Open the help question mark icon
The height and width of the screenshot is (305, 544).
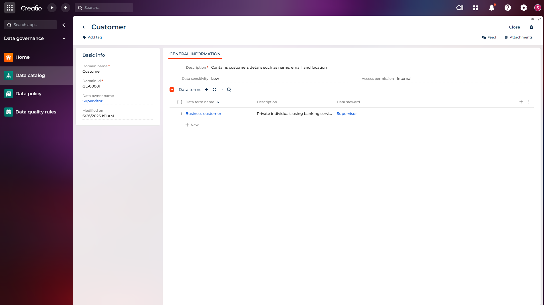point(508,8)
